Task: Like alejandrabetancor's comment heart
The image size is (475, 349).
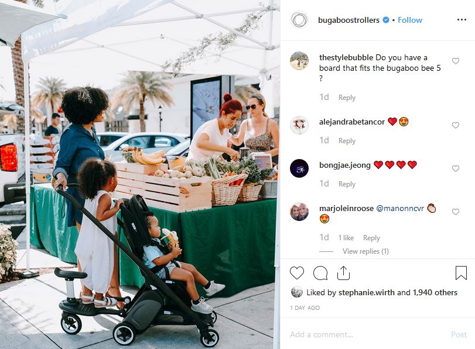Action: click(455, 125)
